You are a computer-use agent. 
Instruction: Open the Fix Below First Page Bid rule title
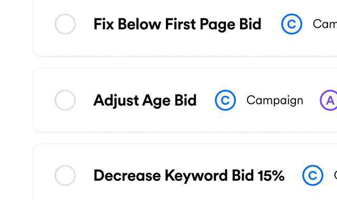pos(177,24)
